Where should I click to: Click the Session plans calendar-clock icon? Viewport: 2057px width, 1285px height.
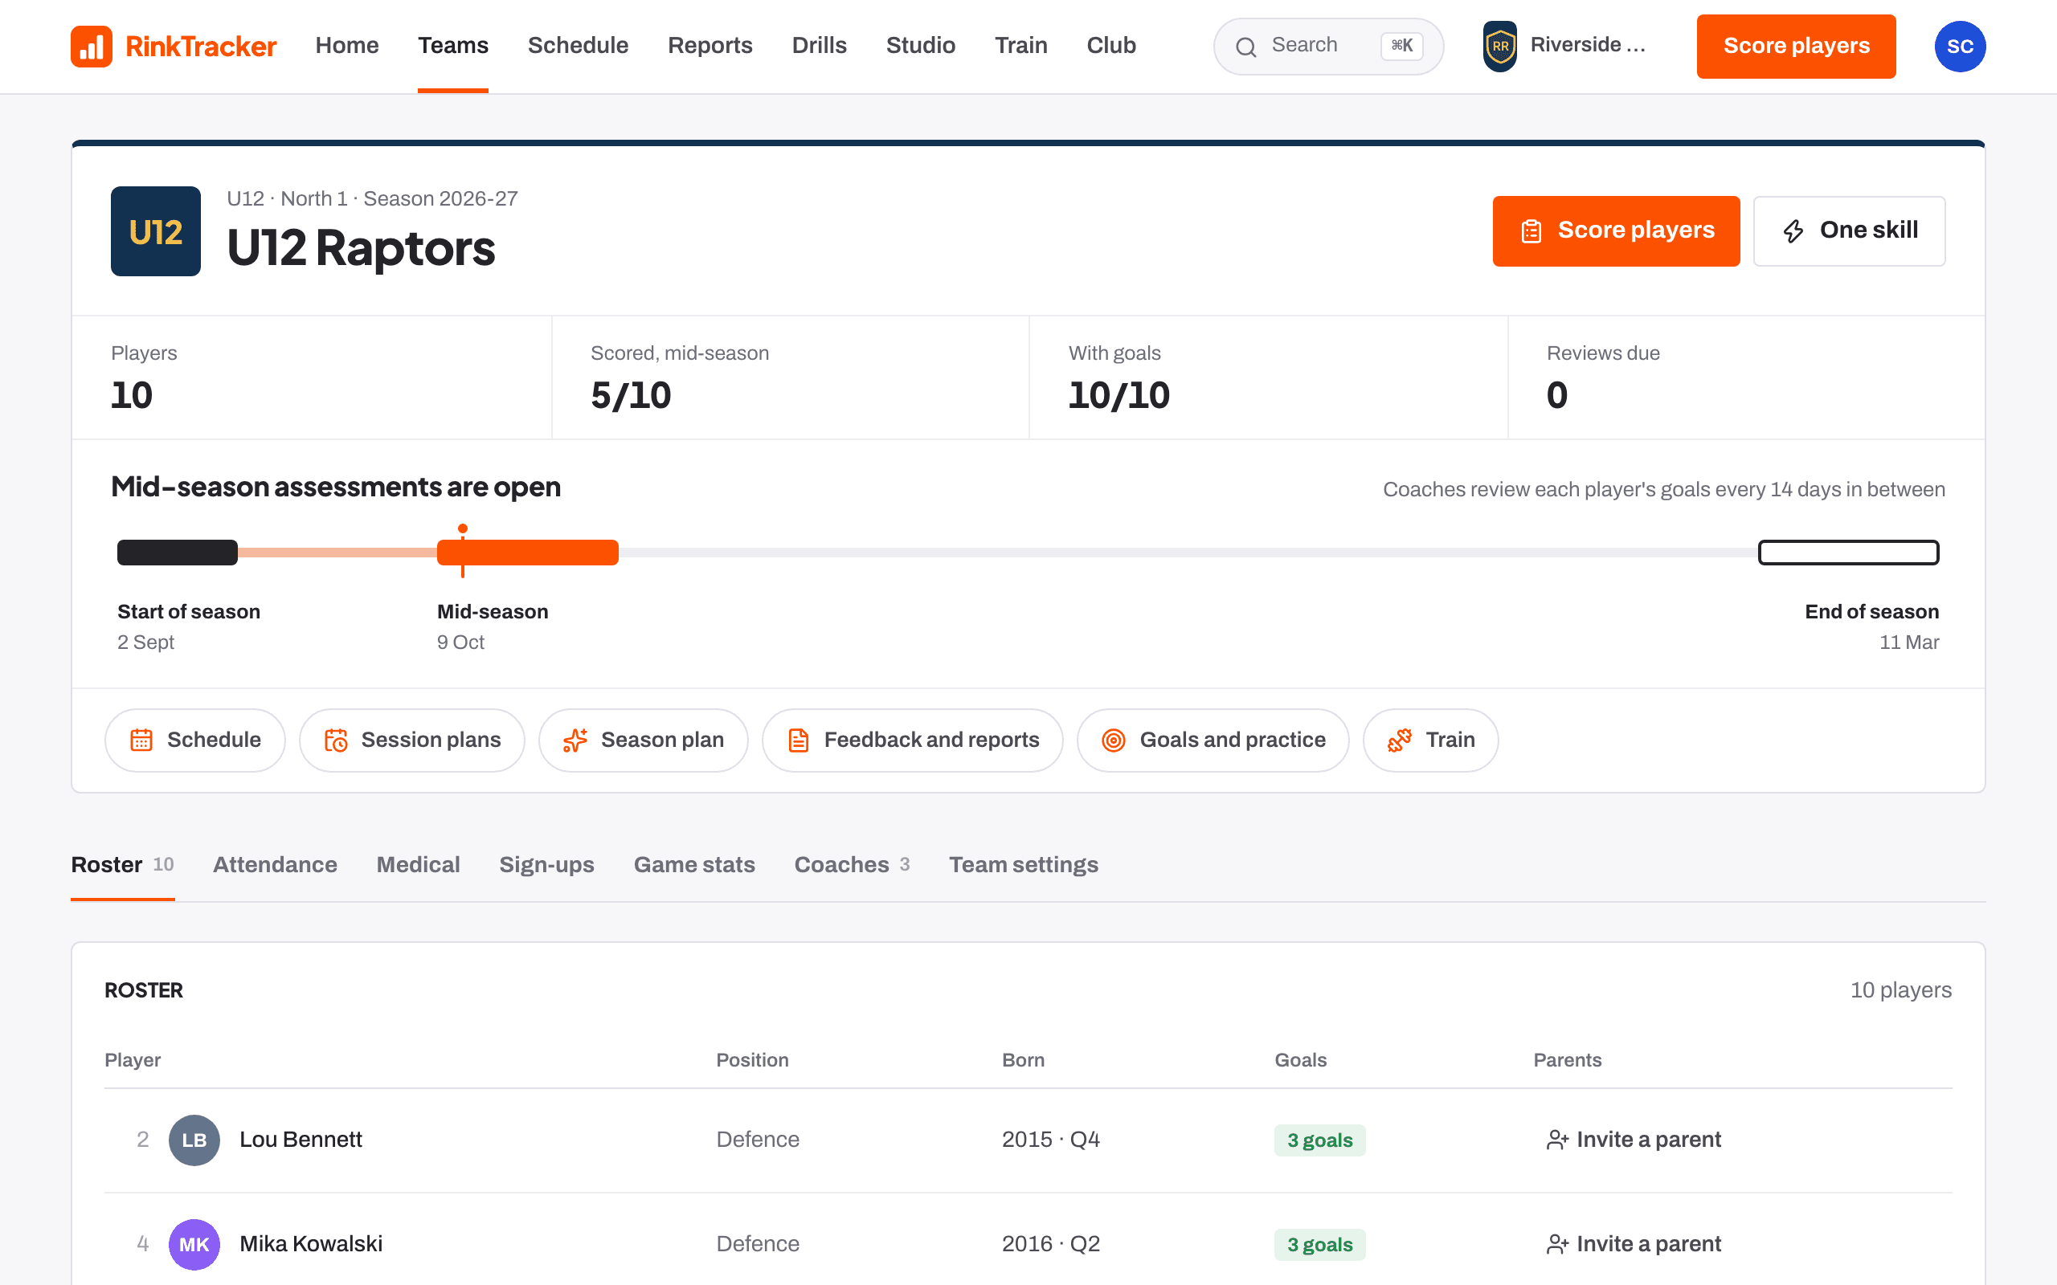[336, 740]
